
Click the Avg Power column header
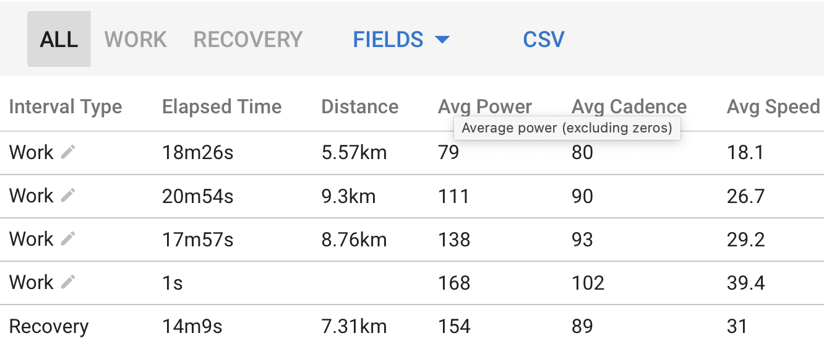pos(485,106)
